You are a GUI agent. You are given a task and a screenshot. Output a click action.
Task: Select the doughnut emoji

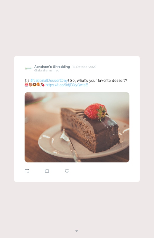34,85
